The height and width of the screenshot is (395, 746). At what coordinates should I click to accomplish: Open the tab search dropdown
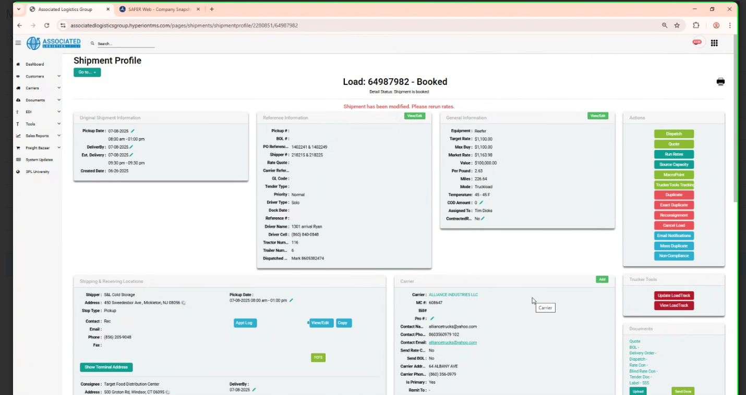point(19,9)
